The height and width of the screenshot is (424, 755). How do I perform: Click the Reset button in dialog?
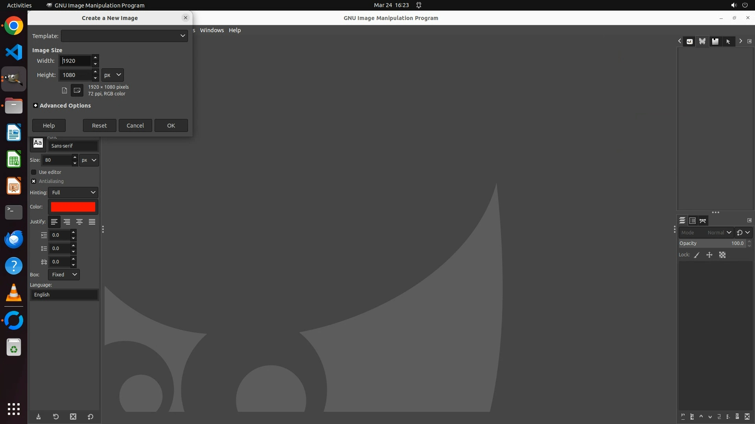[x=99, y=126]
